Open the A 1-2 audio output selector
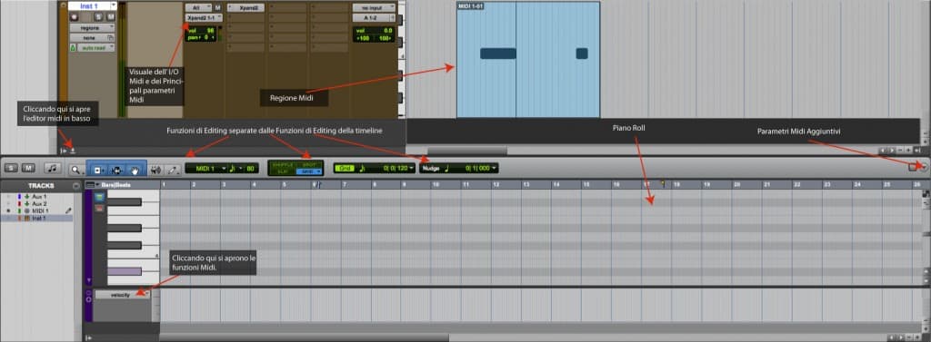 click(373, 18)
